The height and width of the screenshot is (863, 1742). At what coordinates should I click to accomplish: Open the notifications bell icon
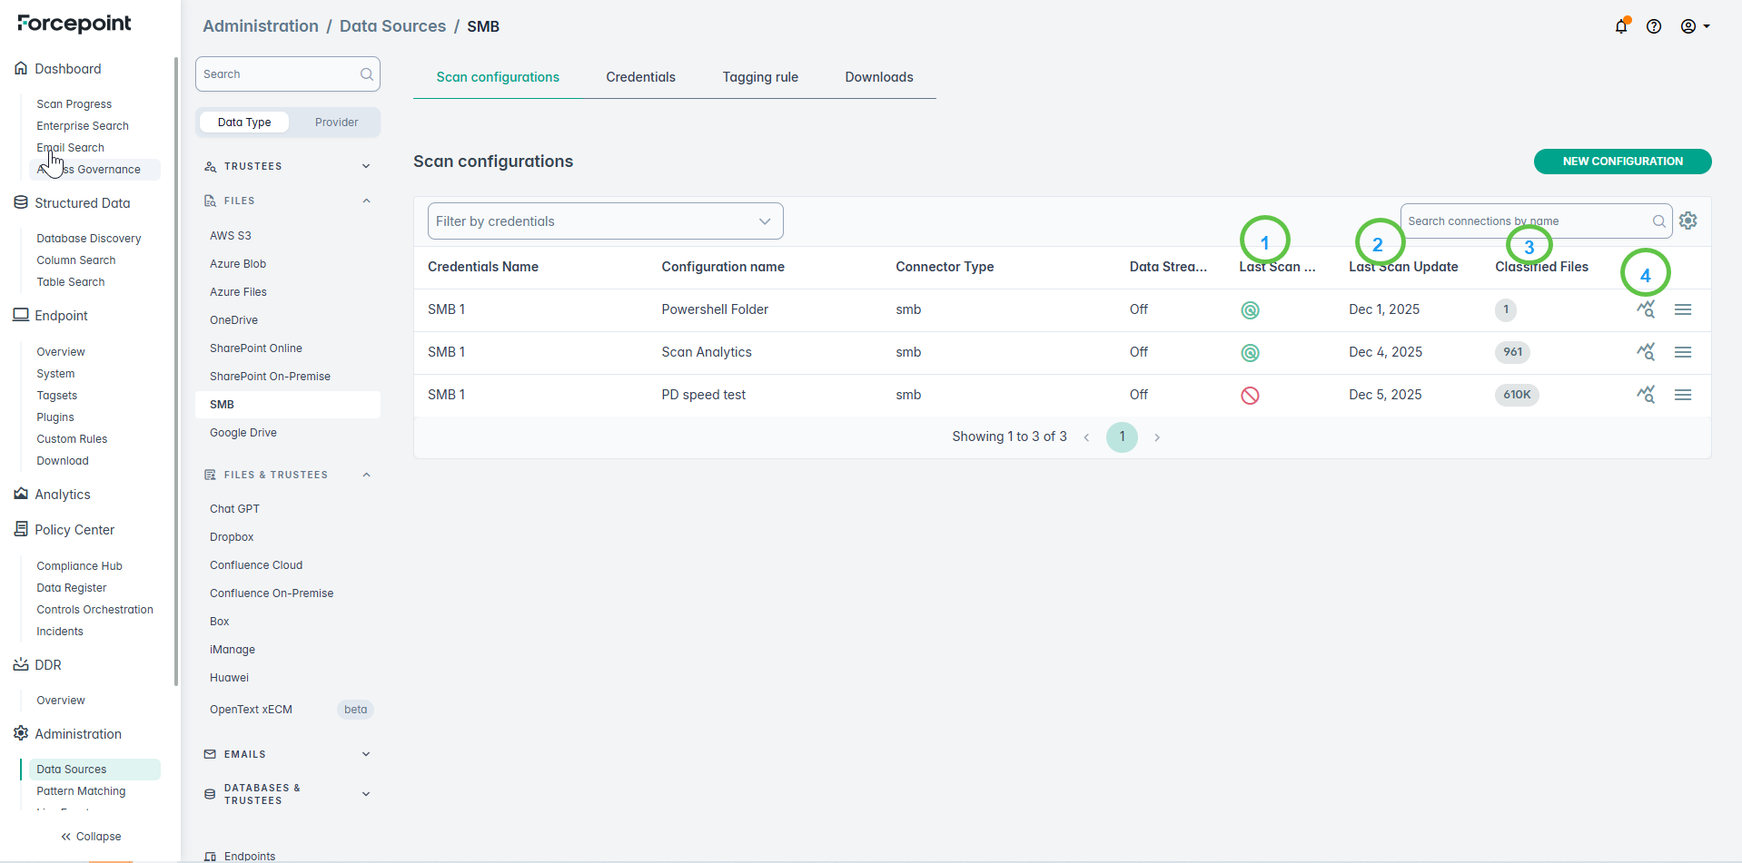point(1621,26)
